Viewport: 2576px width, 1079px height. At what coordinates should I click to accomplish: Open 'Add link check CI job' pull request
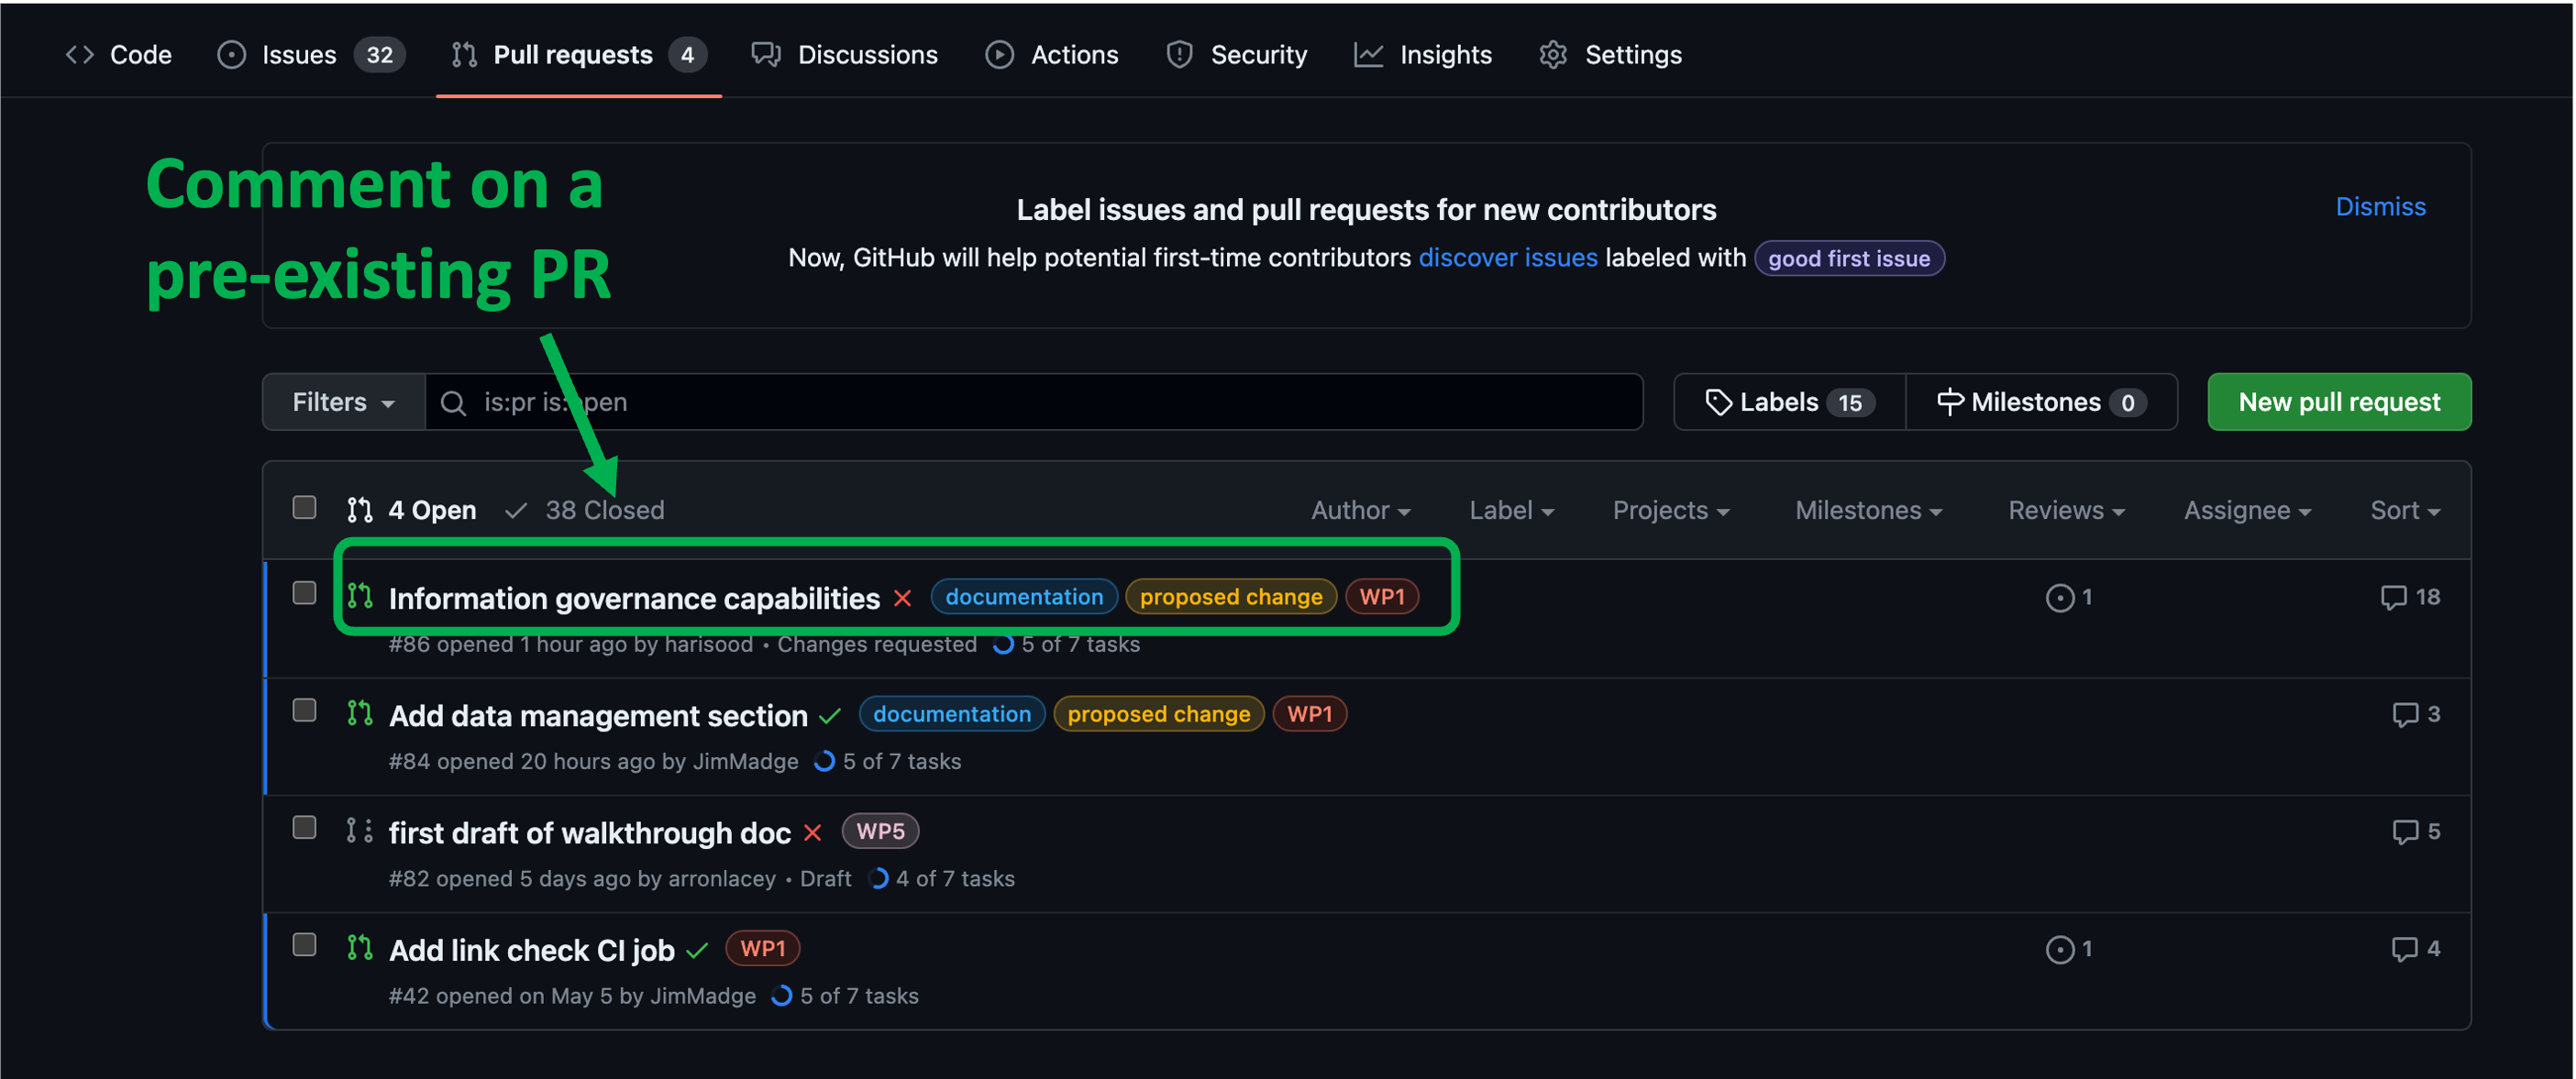(x=531, y=950)
